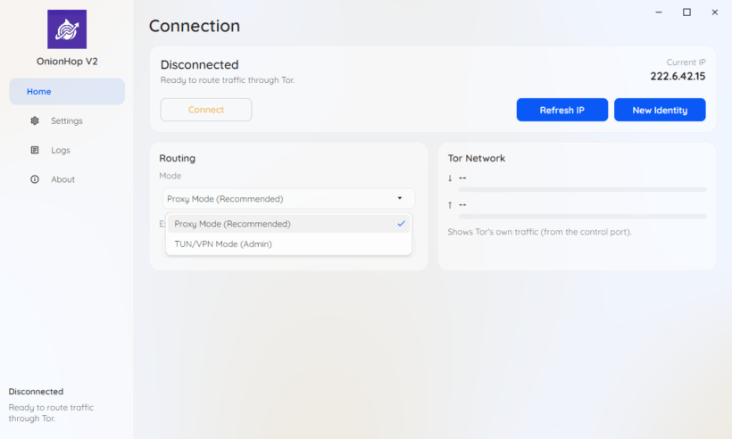Click the Logs document icon

(35, 150)
